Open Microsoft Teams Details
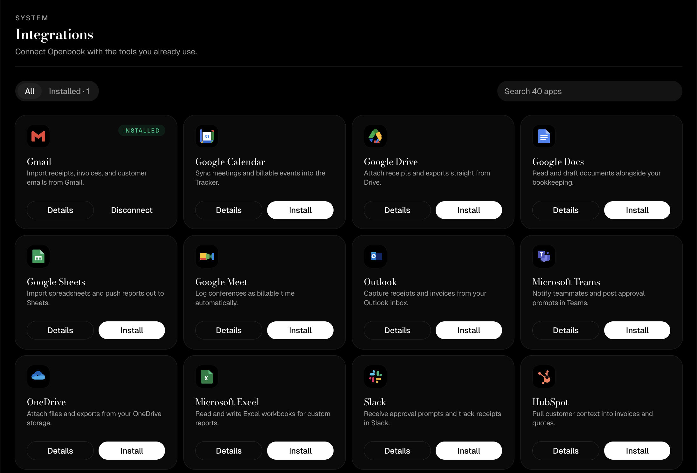This screenshot has width=697, height=473. [x=566, y=330]
